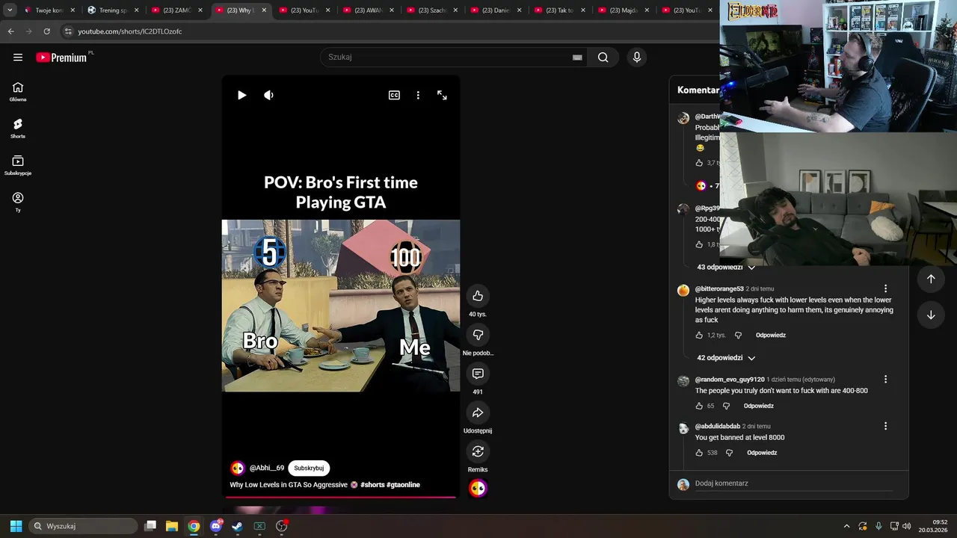
Task: Like @abdulidabdab's comment
Action: pos(699,453)
